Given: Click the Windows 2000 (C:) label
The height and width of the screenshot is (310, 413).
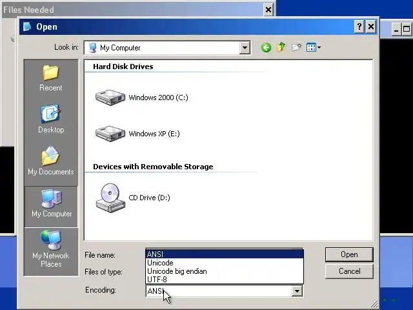Looking at the screenshot, I should click(158, 98).
